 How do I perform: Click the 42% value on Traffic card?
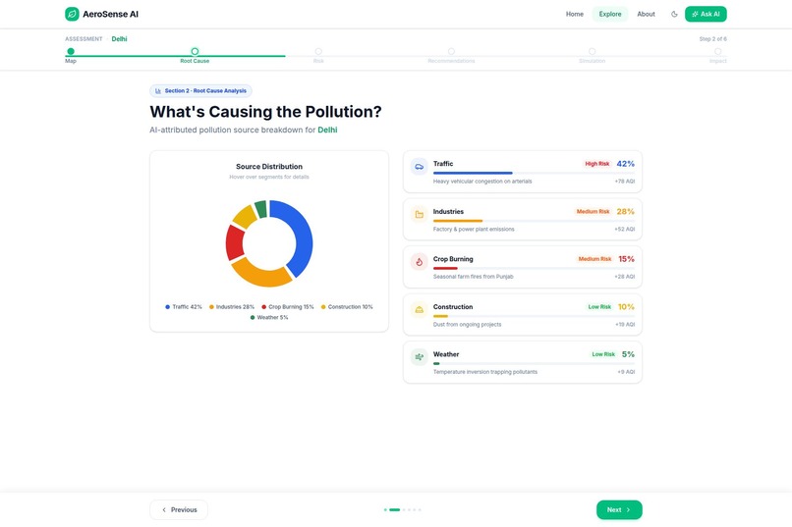pyautogui.click(x=625, y=164)
